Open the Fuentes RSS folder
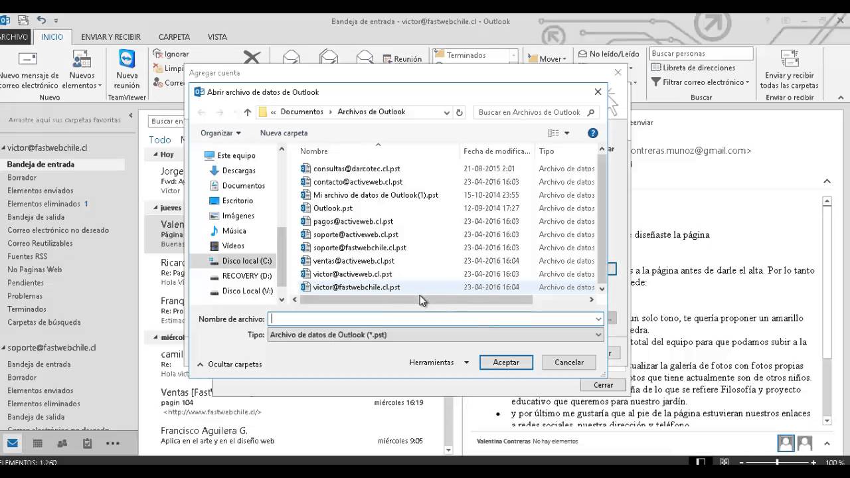This screenshot has height=478, width=850. coord(27,256)
